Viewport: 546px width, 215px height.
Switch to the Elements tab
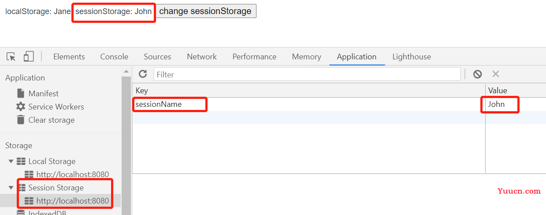(69, 57)
